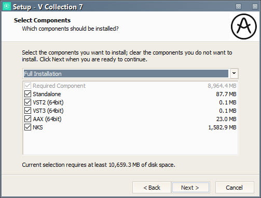
Task: Click the VST3 (64bit) label
Action: (x=48, y=111)
